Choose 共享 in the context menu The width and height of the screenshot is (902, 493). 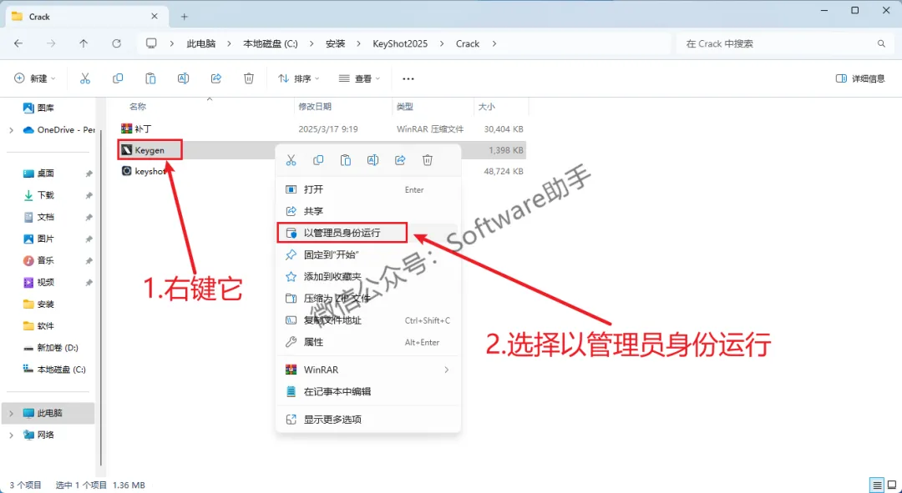(x=368, y=211)
